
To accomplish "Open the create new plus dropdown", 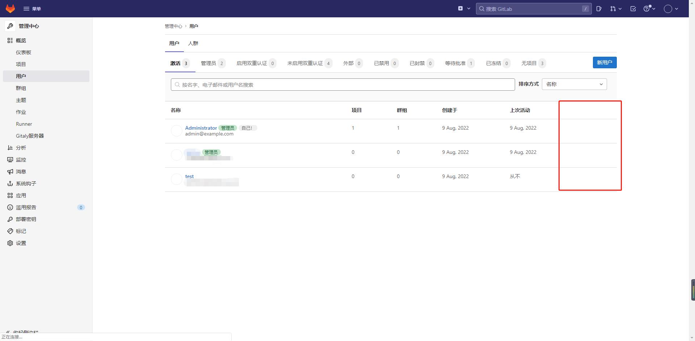I will pyautogui.click(x=464, y=9).
